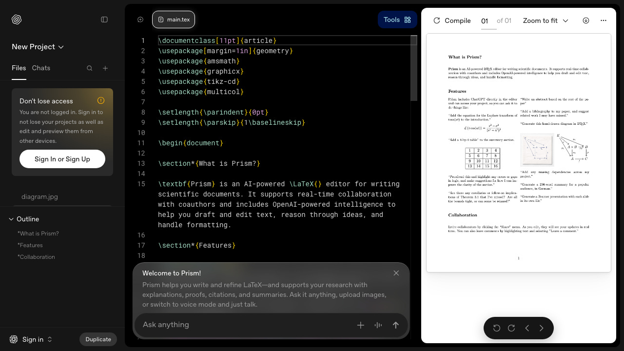Click the \begin{document} line
624x351 pixels.
point(191,143)
